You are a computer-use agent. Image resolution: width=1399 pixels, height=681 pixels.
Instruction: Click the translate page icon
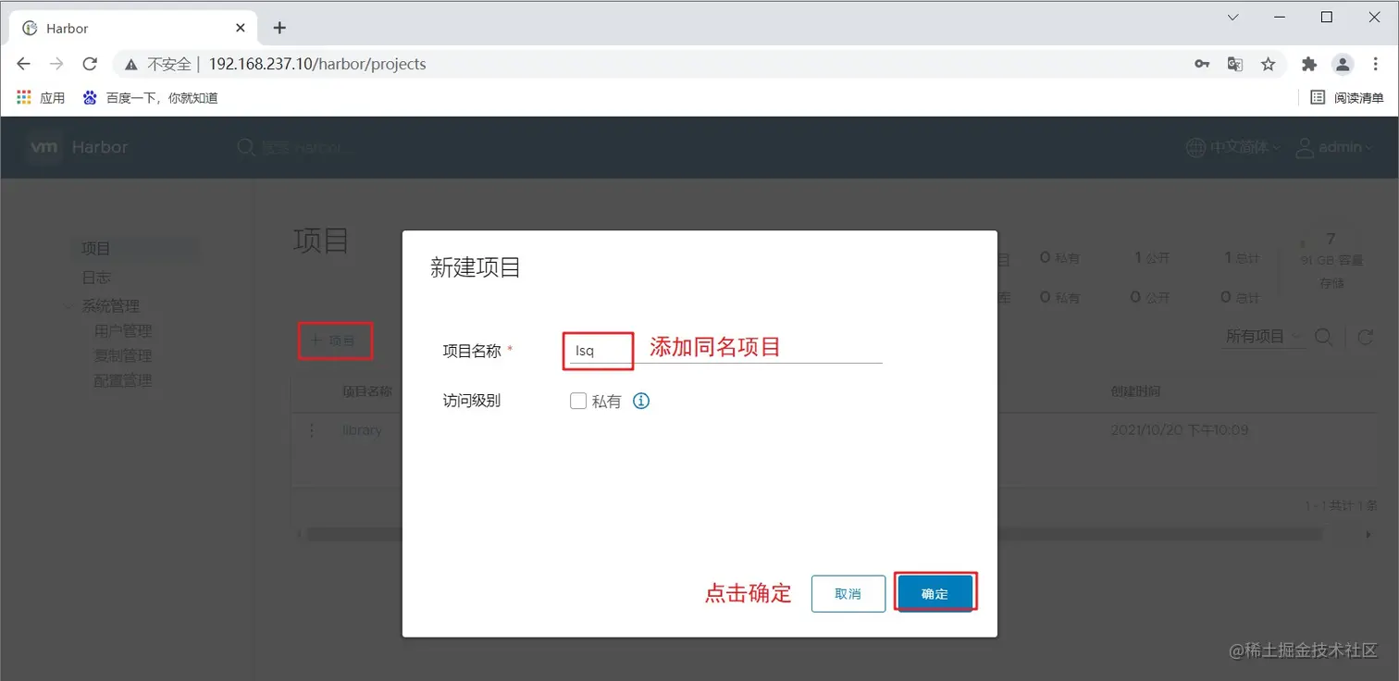pyautogui.click(x=1234, y=64)
